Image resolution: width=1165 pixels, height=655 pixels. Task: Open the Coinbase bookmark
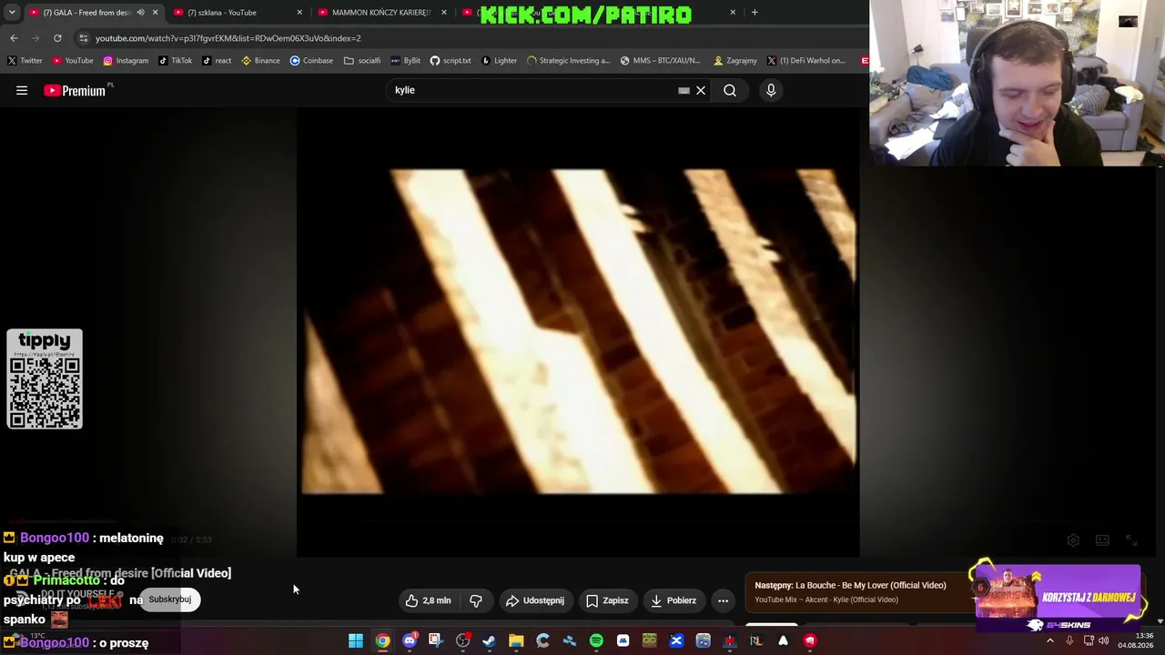click(x=311, y=61)
